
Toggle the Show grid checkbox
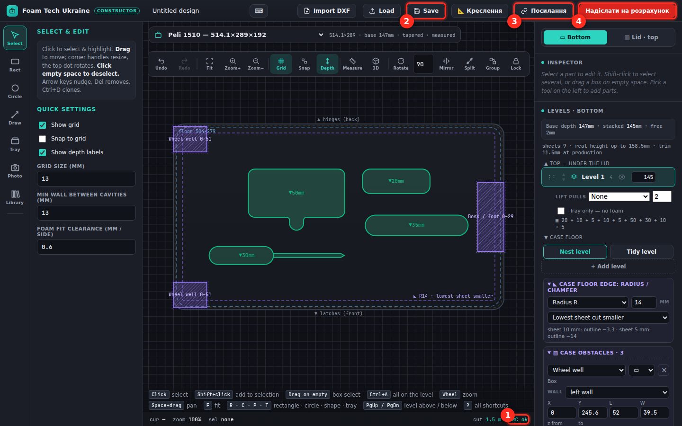[x=42, y=125]
